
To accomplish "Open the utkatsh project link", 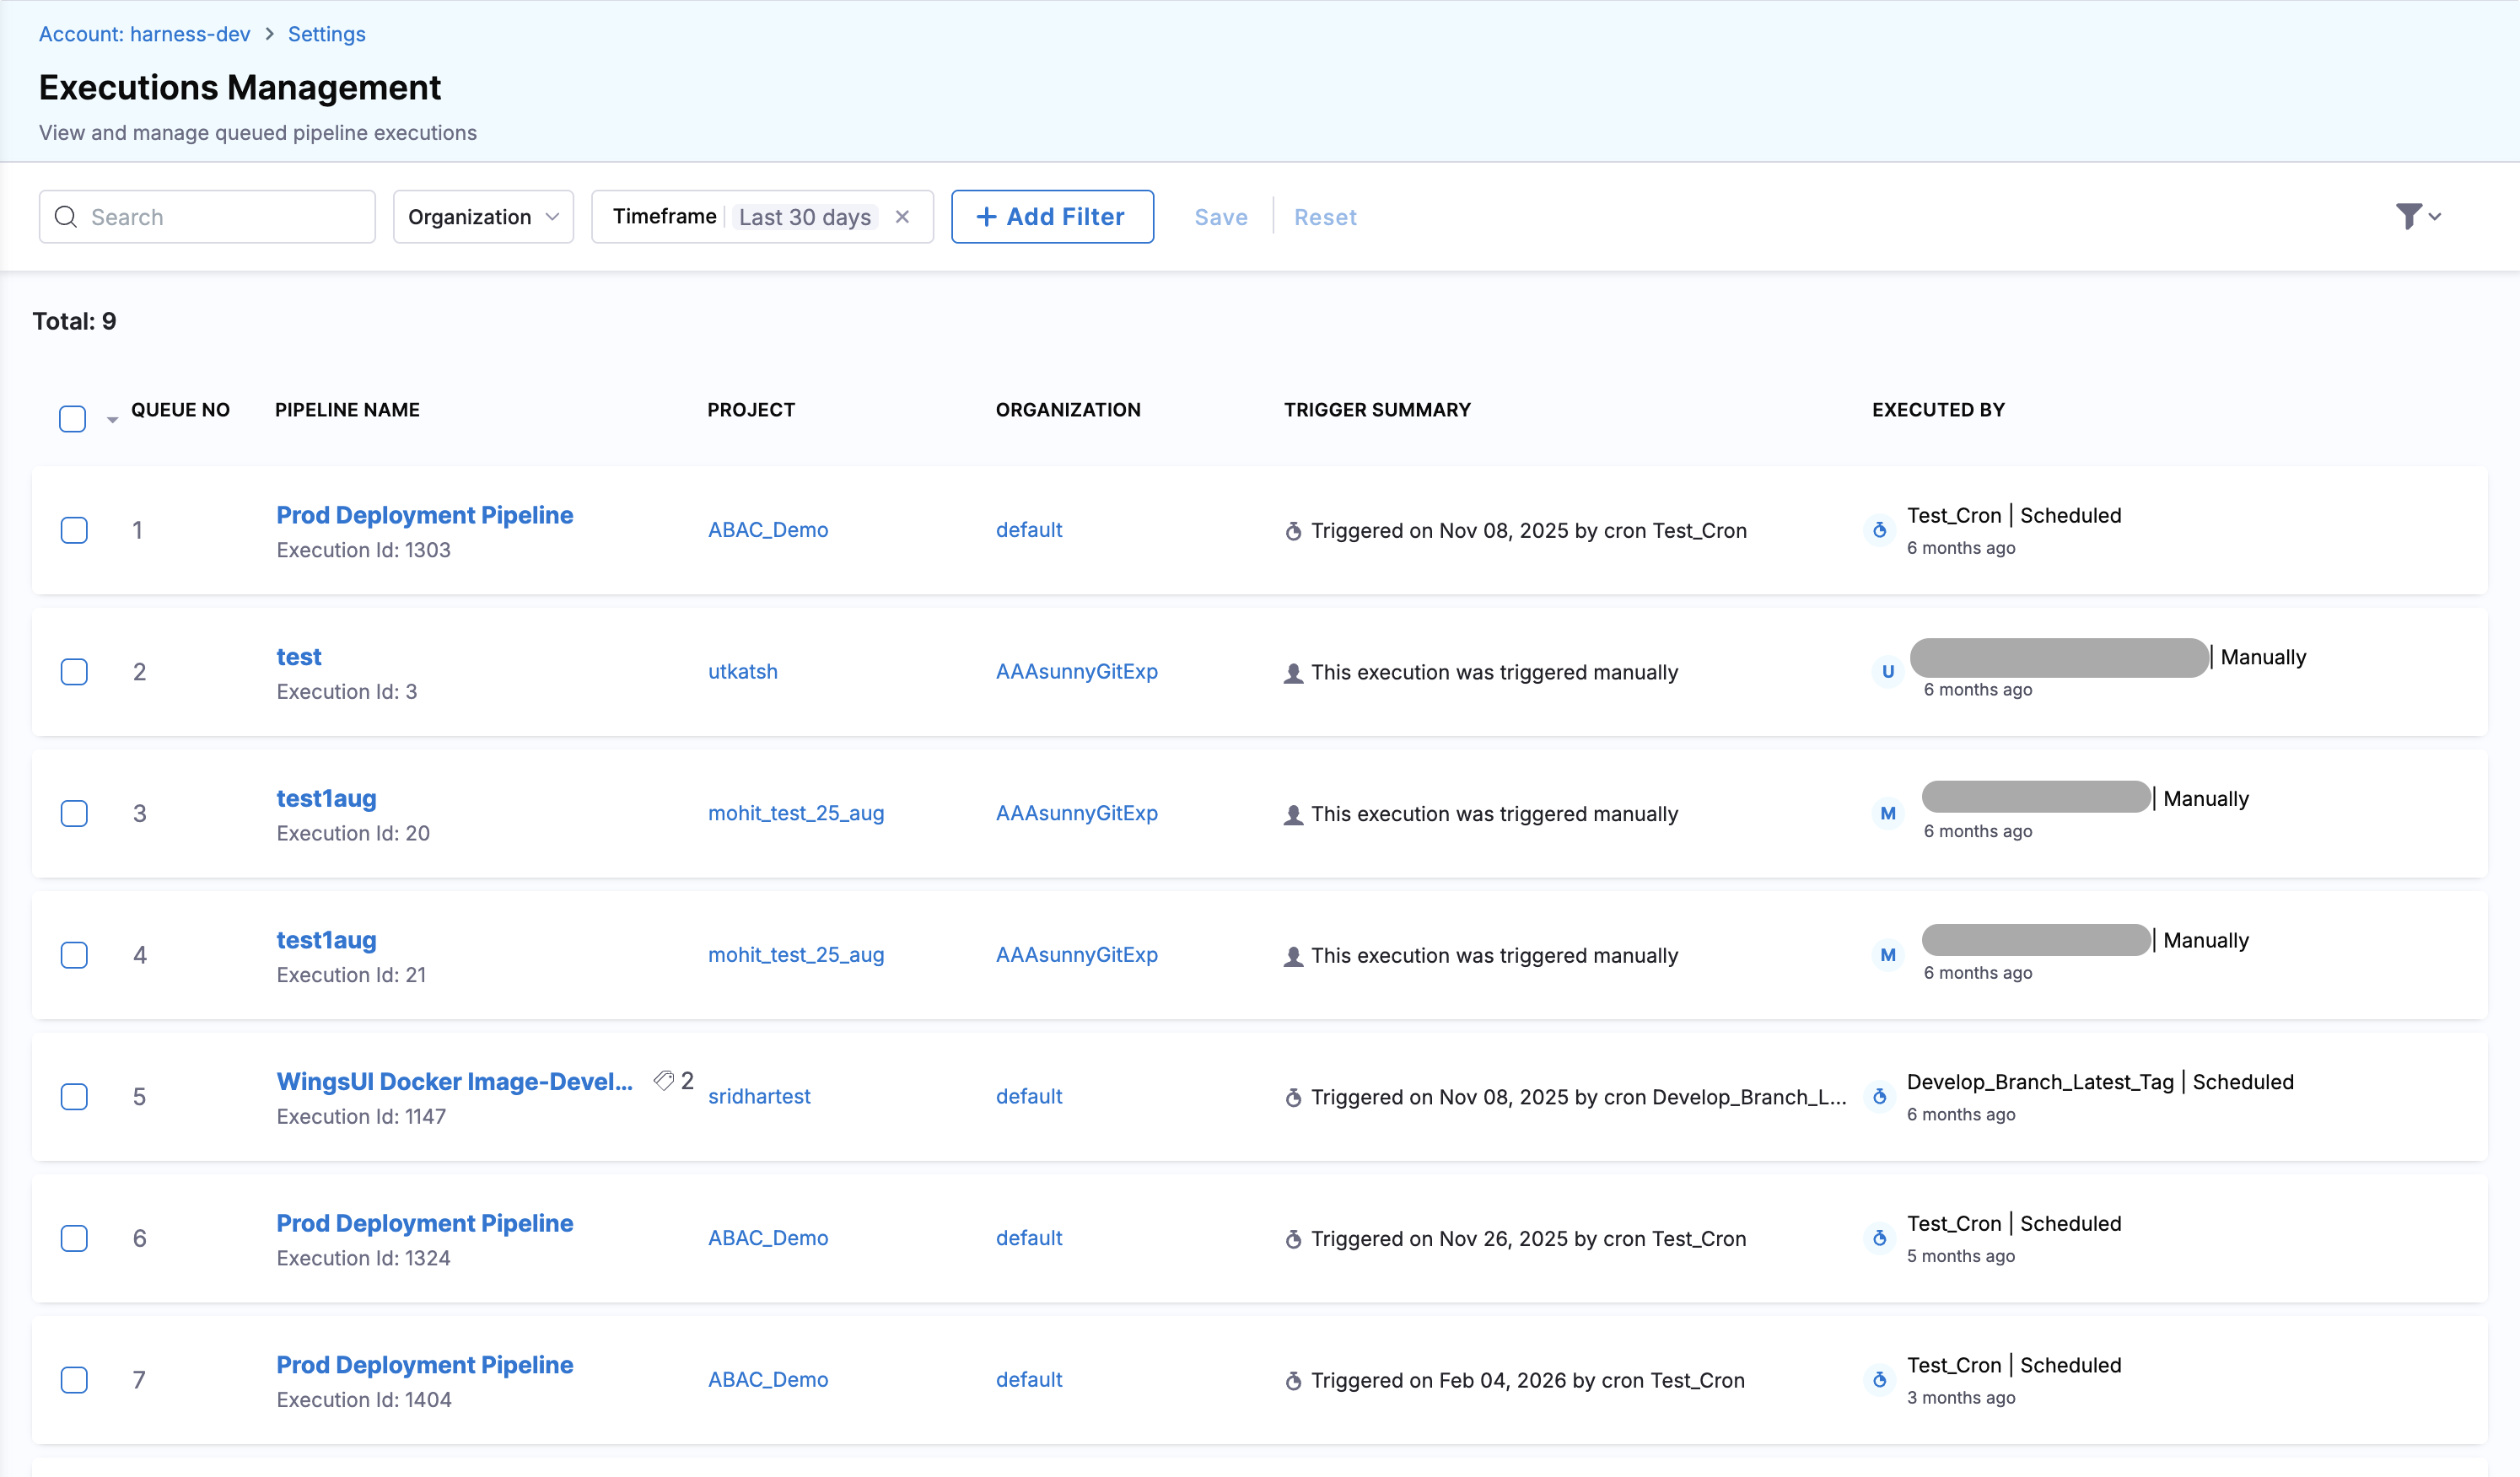I will [x=743, y=672].
